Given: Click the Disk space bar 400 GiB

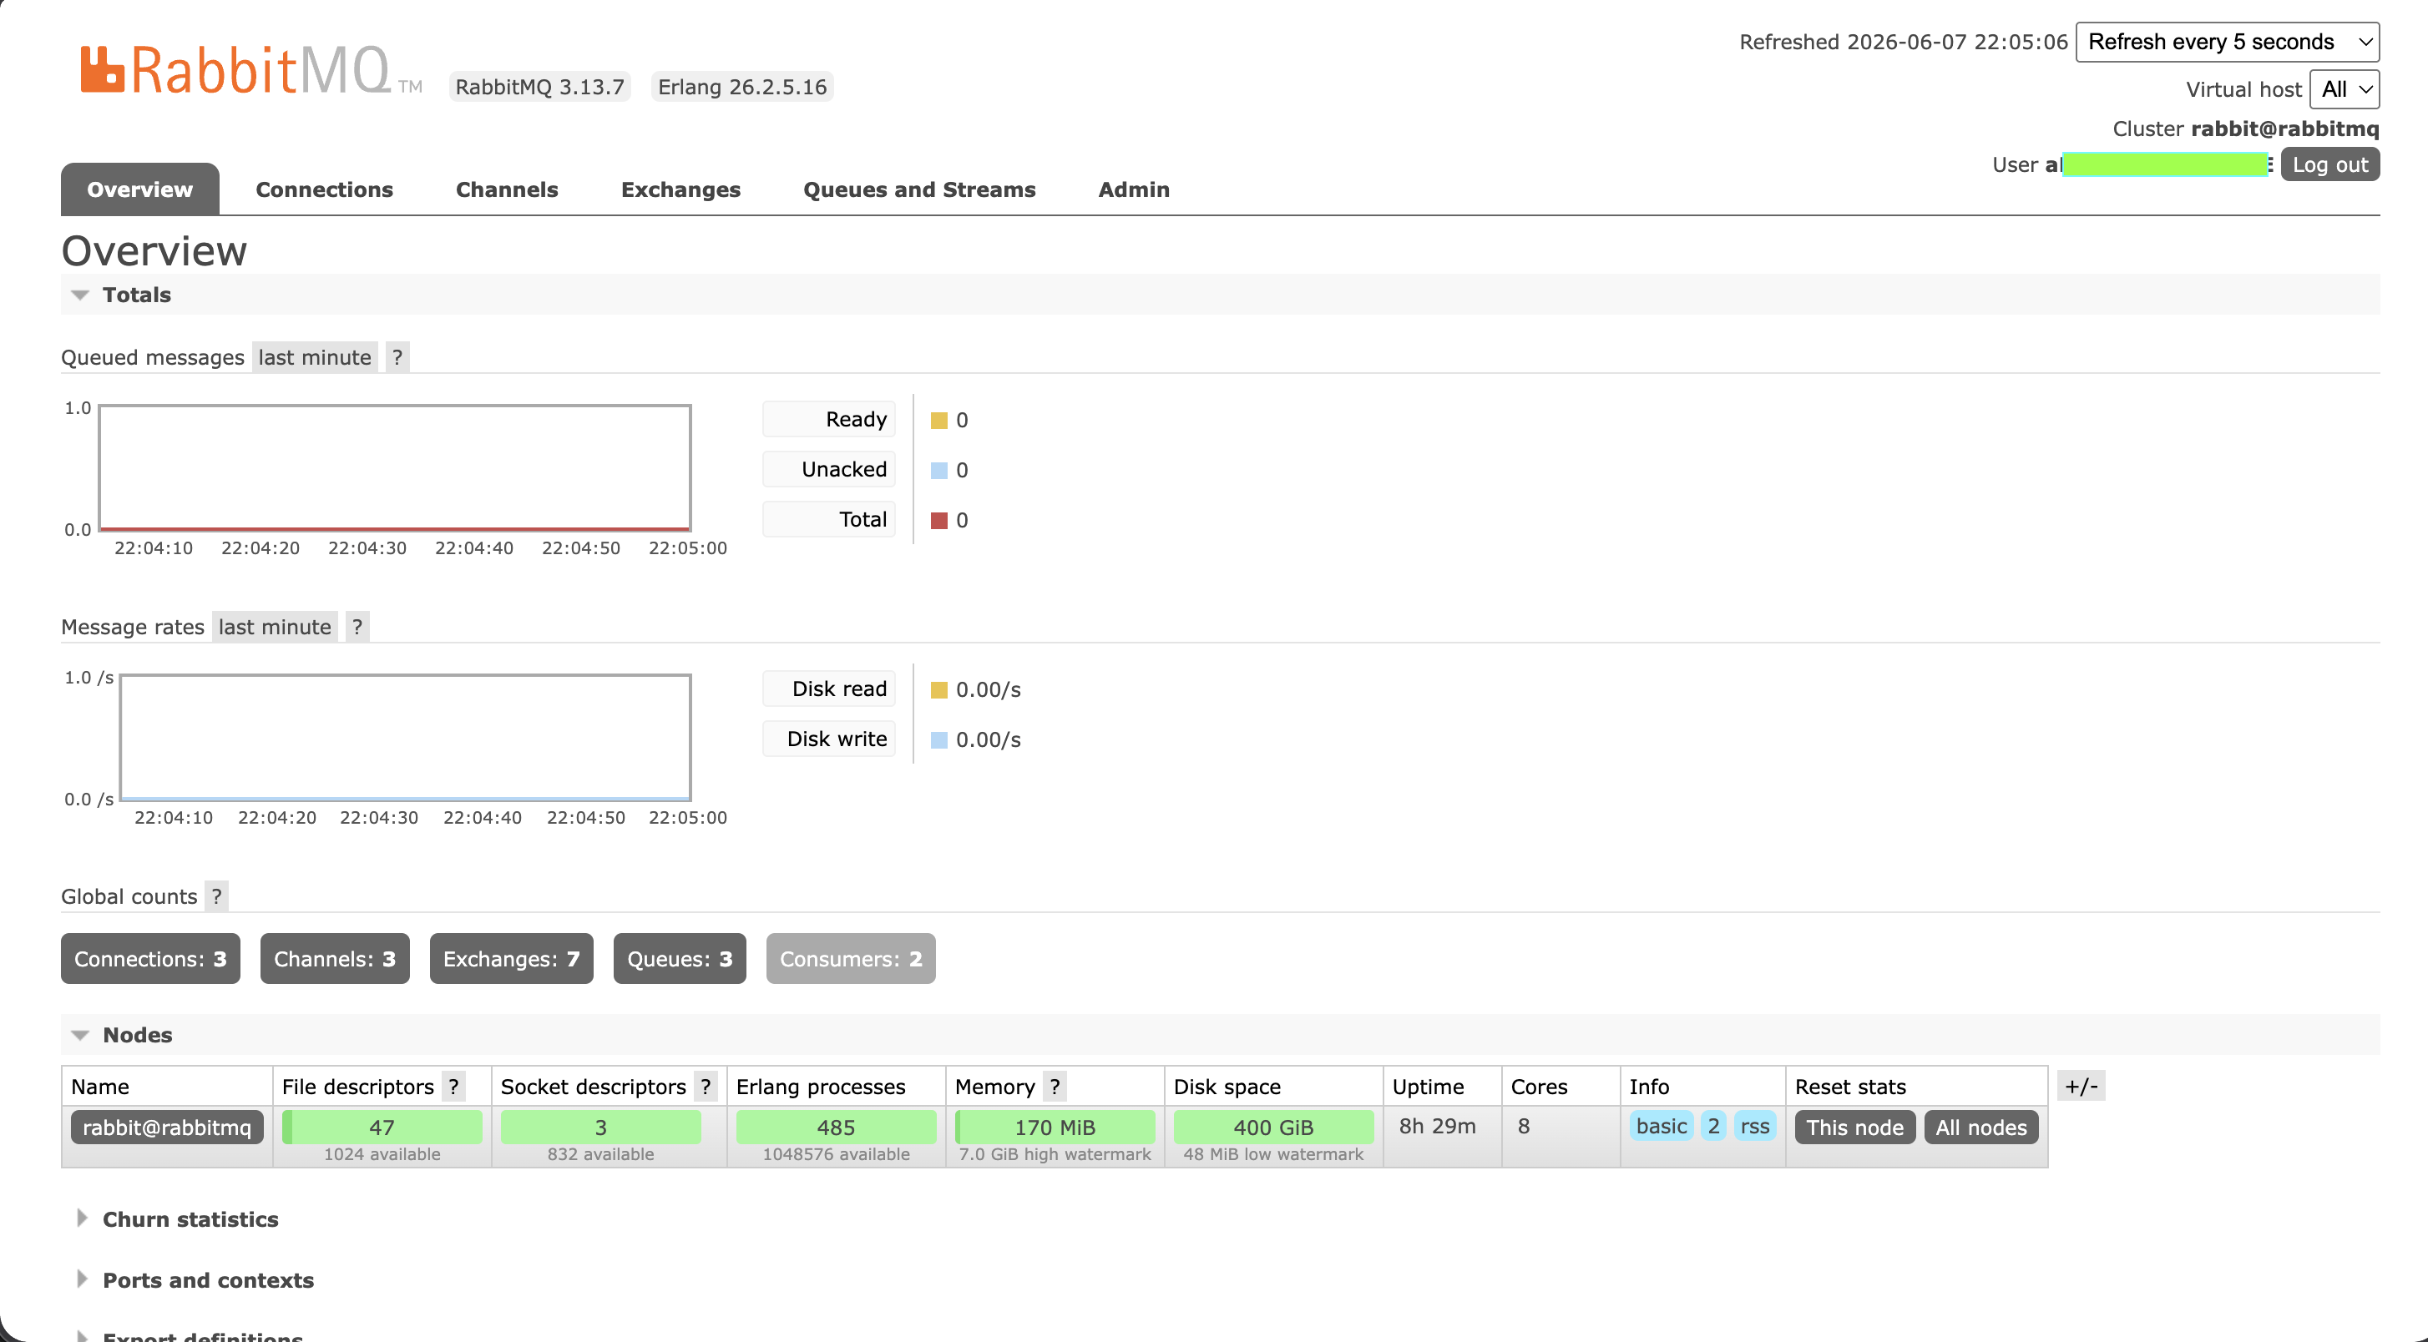Looking at the screenshot, I should point(1273,1128).
